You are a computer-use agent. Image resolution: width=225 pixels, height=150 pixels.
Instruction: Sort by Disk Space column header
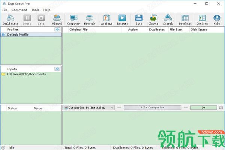(x=206, y=30)
